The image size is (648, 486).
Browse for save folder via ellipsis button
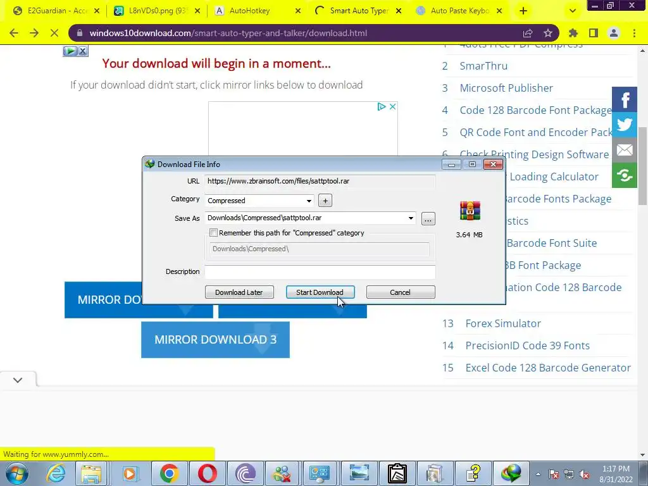428,218
